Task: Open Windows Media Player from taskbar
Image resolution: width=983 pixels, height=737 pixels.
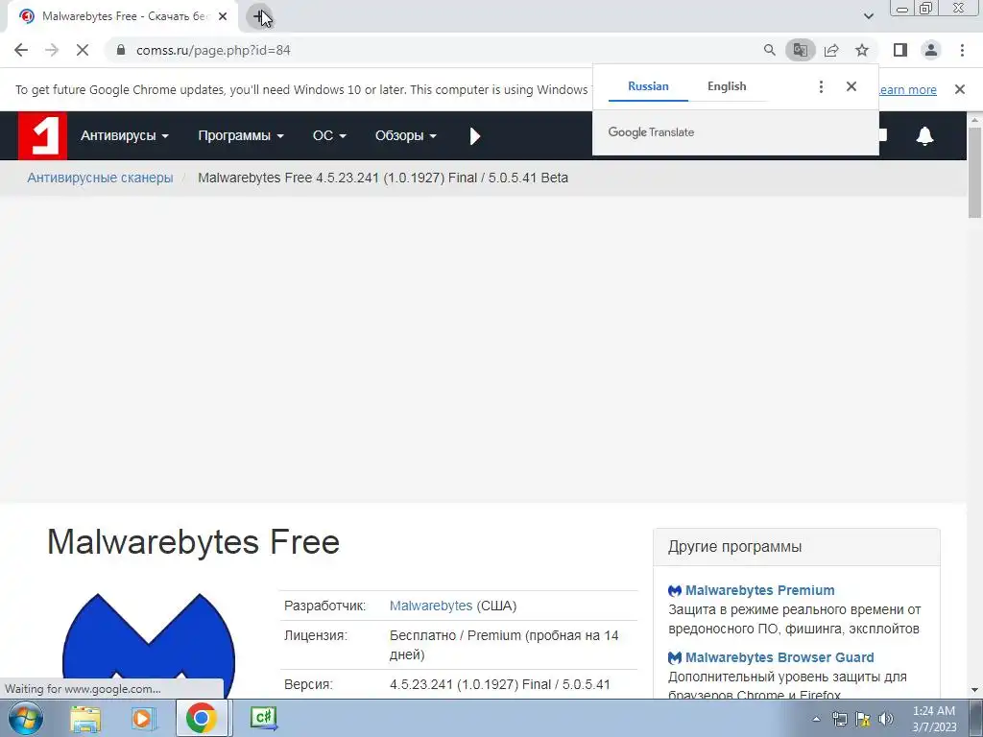Action: tap(143, 718)
